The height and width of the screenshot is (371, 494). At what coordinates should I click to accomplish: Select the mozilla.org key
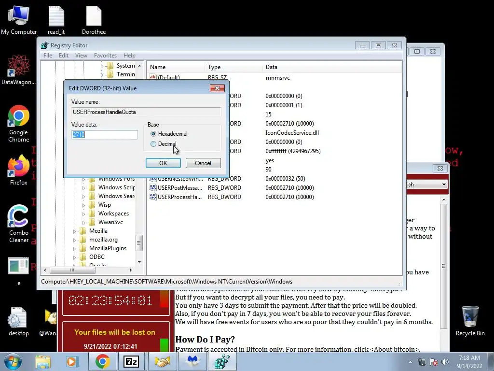pos(103,240)
